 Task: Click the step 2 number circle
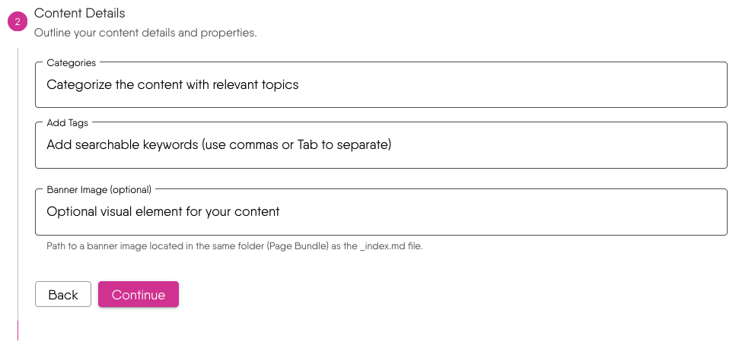pos(18,22)
